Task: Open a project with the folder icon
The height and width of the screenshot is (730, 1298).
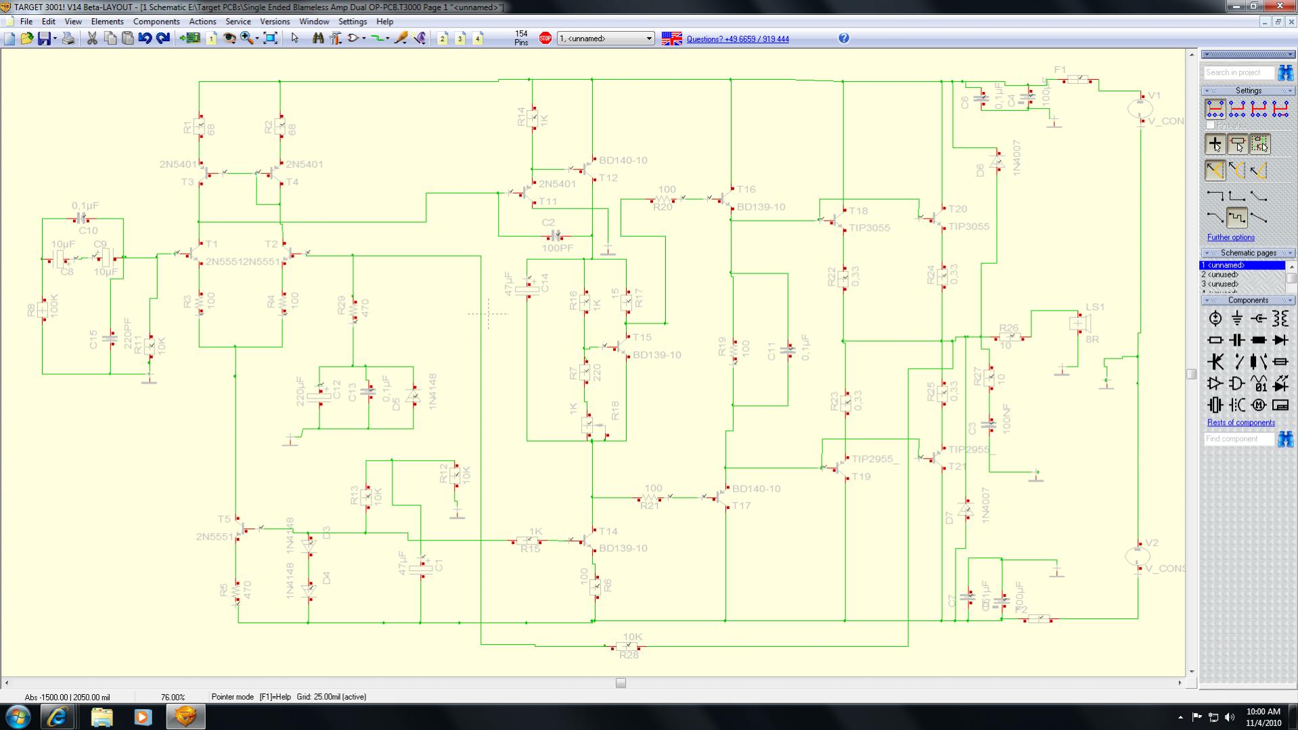Action: click(x=27, y=39)
